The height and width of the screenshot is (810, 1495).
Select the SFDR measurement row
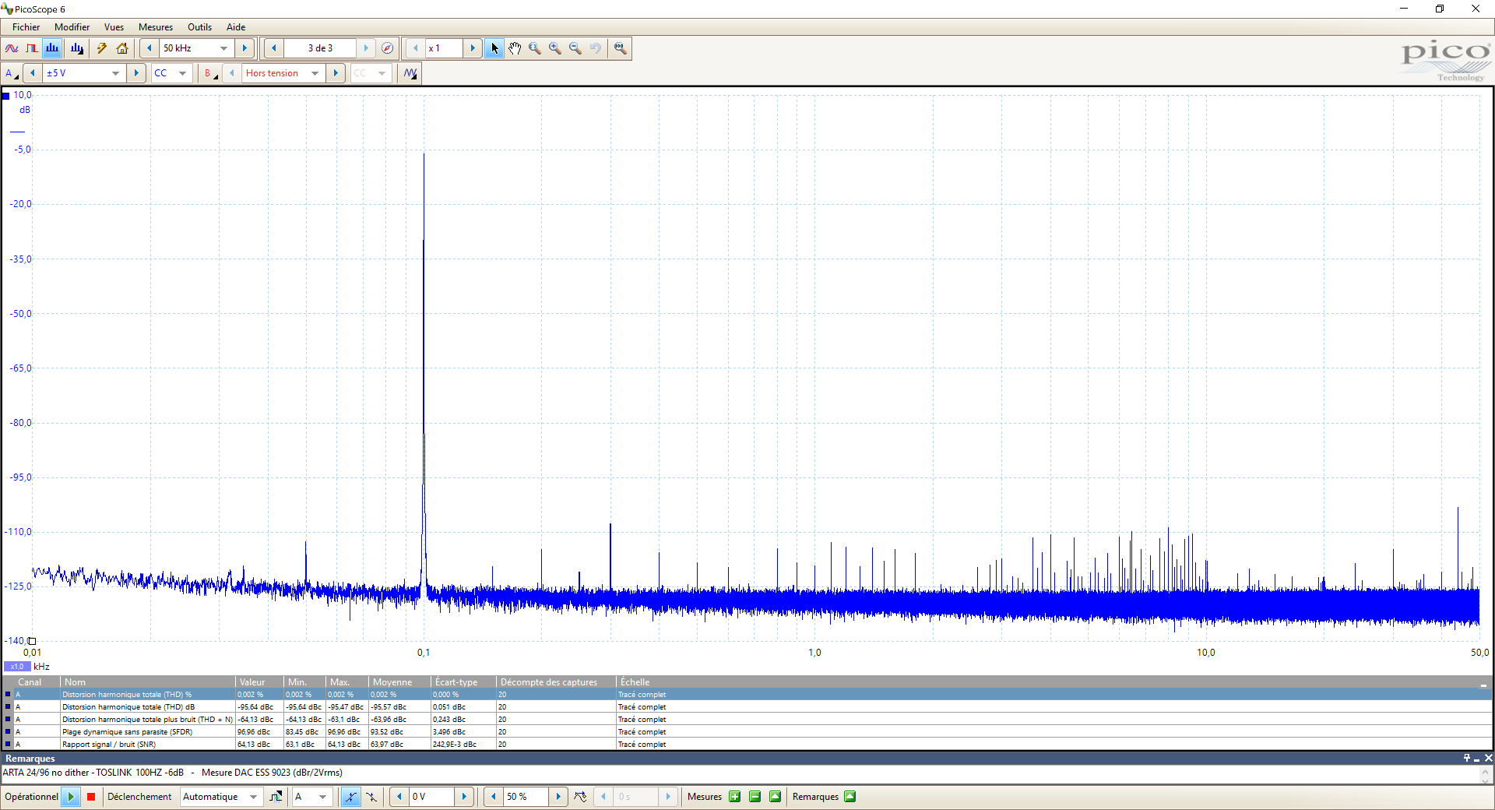coord(747,732)
